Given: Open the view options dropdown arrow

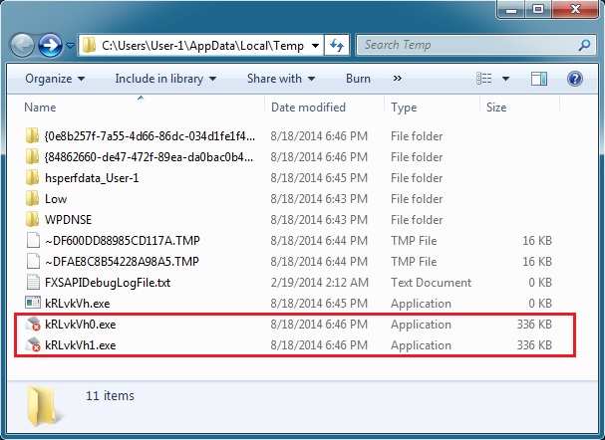Looking at the screenshot, I should click(x=506, y=79).
